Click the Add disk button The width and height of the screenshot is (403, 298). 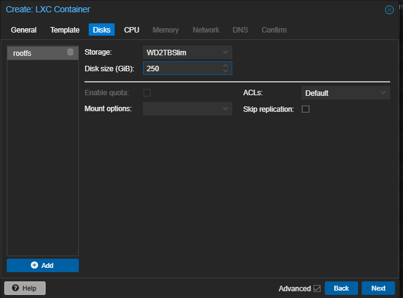43,265
